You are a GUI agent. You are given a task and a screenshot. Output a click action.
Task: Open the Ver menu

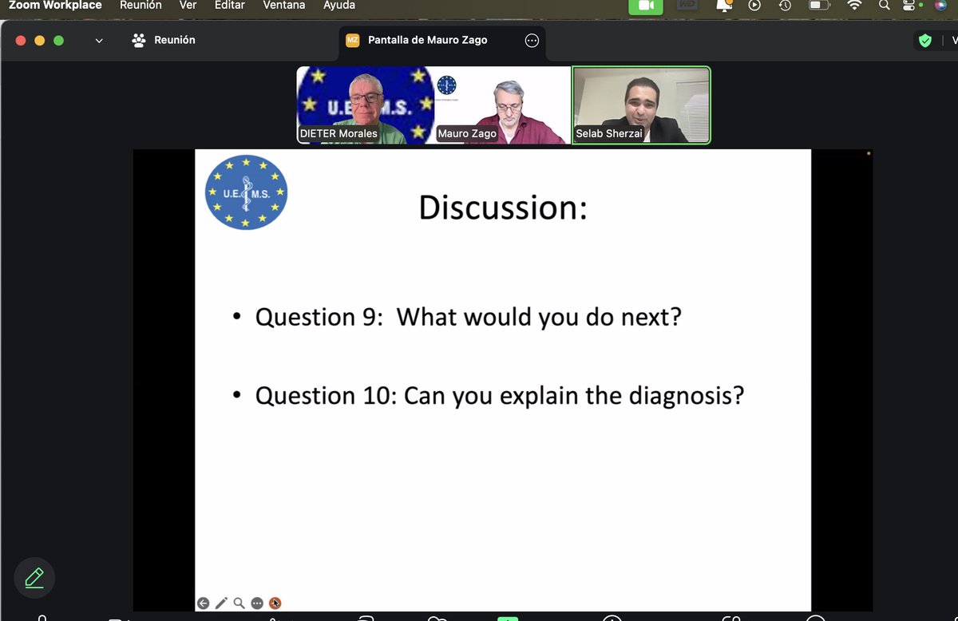click(188, 6)
